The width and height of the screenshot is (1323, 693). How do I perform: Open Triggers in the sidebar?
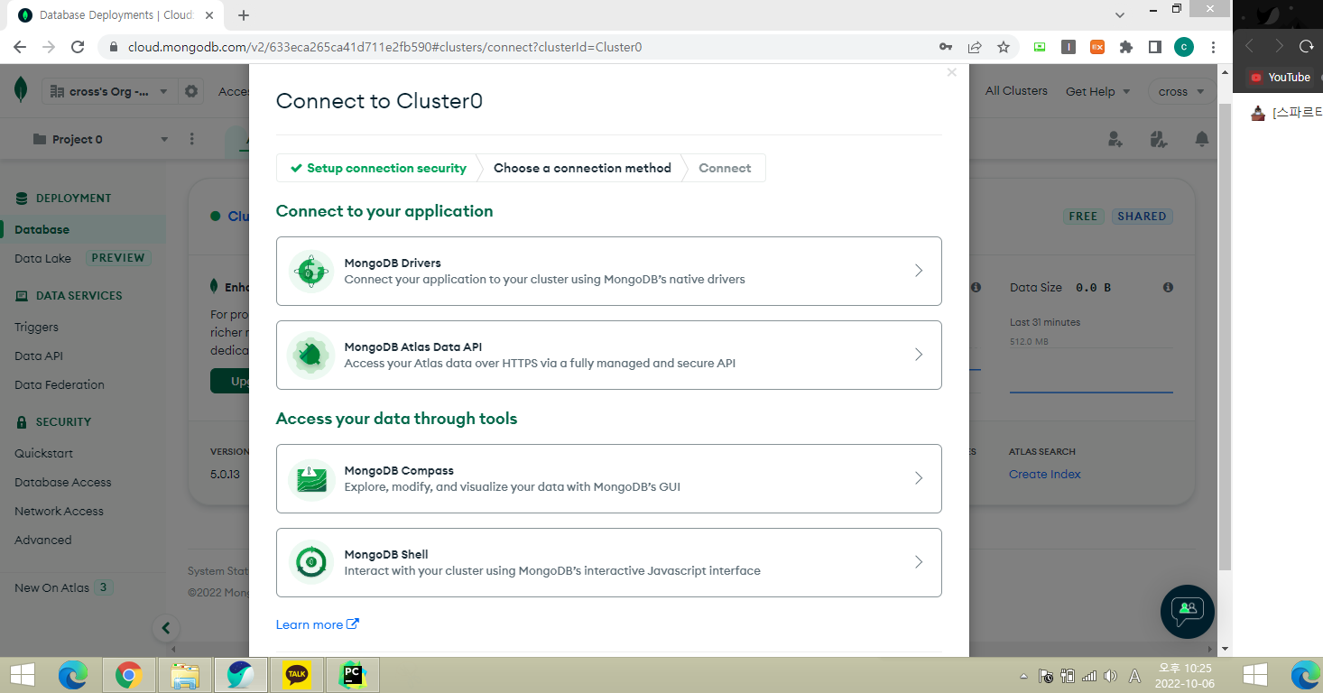point(36,327)
